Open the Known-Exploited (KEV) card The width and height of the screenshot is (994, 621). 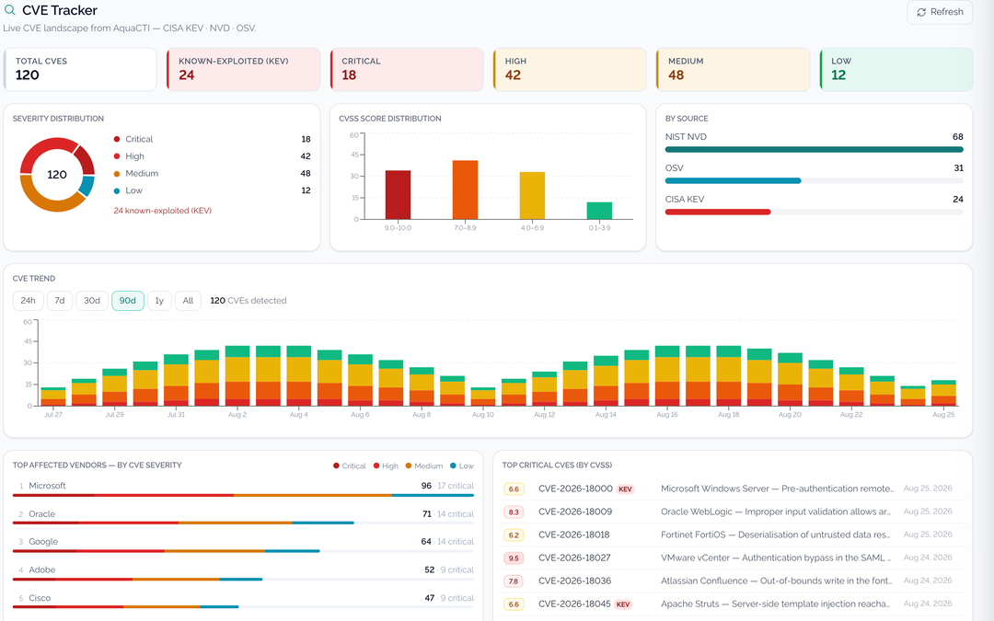coord(243,69)
